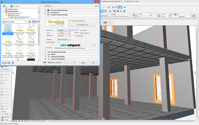This screenshot has width=199, height=125.
Task: Open Panel Size dropdown
Action: [x=64, y=30]
